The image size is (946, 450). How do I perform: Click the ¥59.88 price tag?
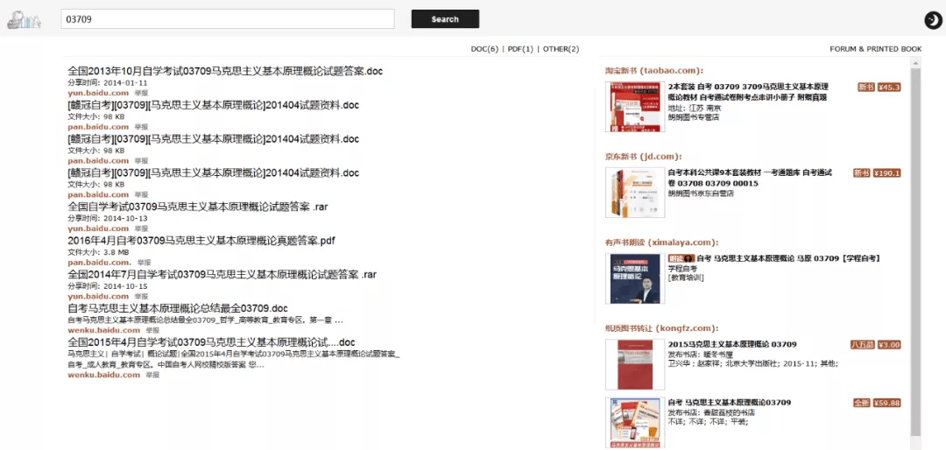coord(886,403)
